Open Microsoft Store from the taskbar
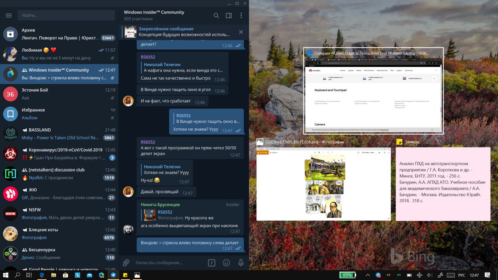This screenshot has height=280, width=498. 65,275
